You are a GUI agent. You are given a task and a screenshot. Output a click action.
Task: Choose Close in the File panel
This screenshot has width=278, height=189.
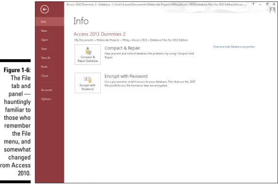[x=50, y=76]
